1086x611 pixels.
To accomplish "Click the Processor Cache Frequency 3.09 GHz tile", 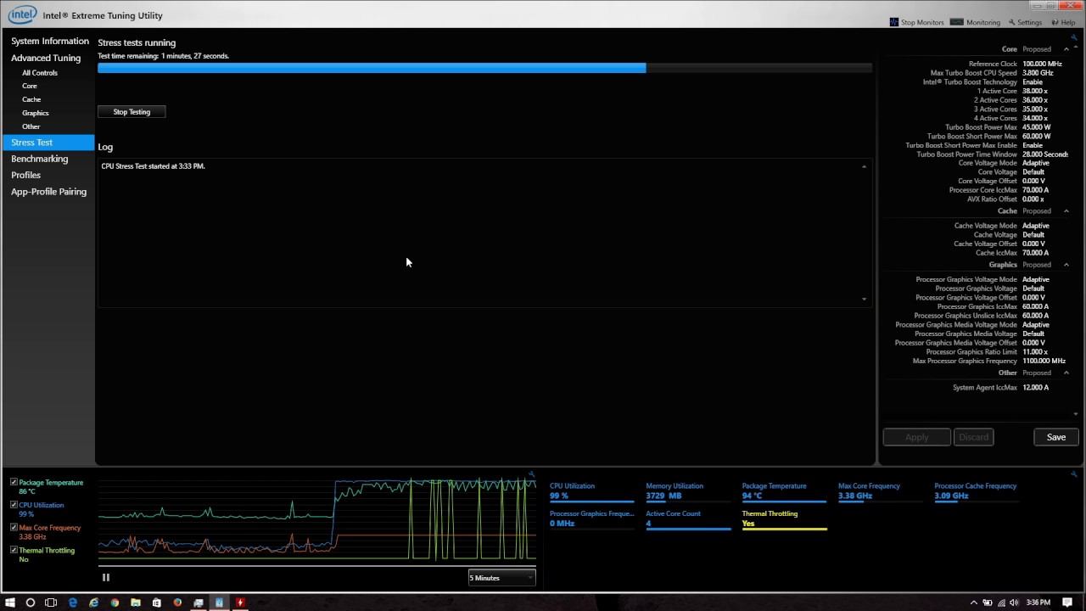I will click(x=977, y=492).
